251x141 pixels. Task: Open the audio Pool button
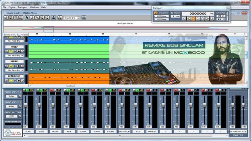[21, 18]
